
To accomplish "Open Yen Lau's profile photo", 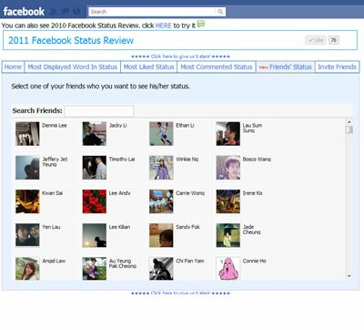I will (x=27, y=235).
